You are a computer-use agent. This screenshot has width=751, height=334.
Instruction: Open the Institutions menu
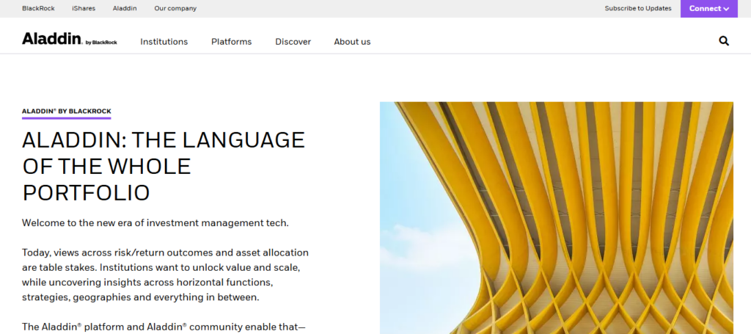(164, 42)
